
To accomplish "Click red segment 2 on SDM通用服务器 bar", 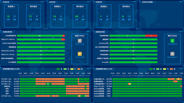I will coord(64,36).
